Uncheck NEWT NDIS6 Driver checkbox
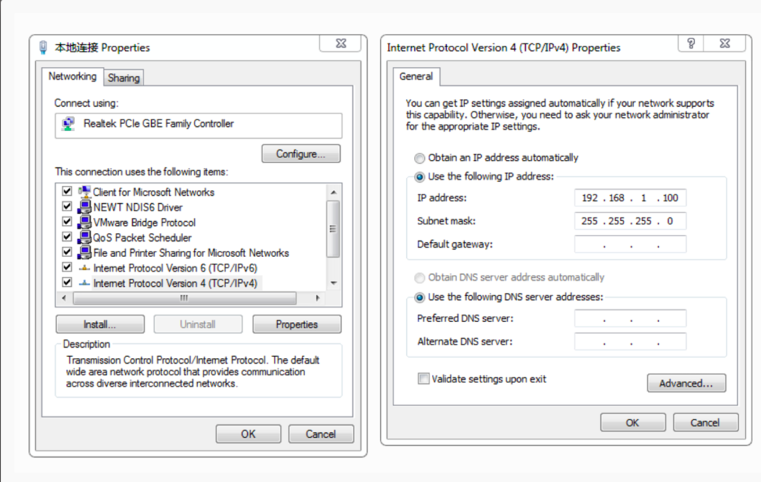 point(67,206)
